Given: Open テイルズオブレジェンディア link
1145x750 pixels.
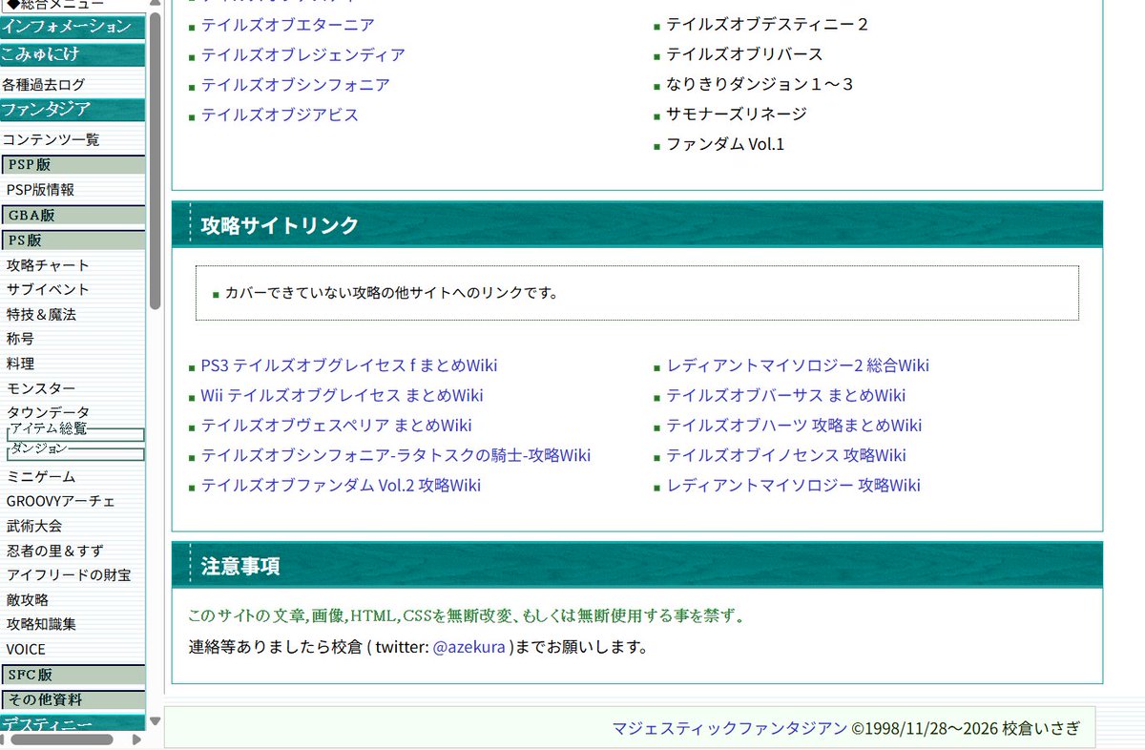Looking at the screenshot, I should tap(302, 55).
